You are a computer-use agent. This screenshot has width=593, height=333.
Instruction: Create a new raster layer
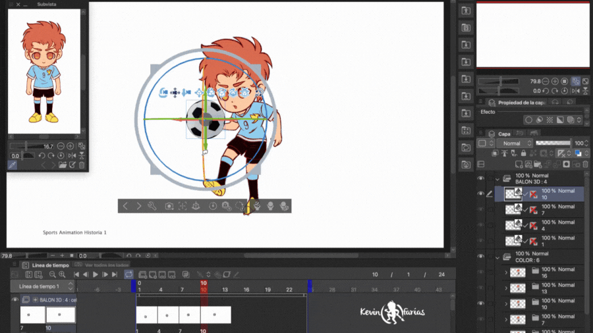[519, 165]
